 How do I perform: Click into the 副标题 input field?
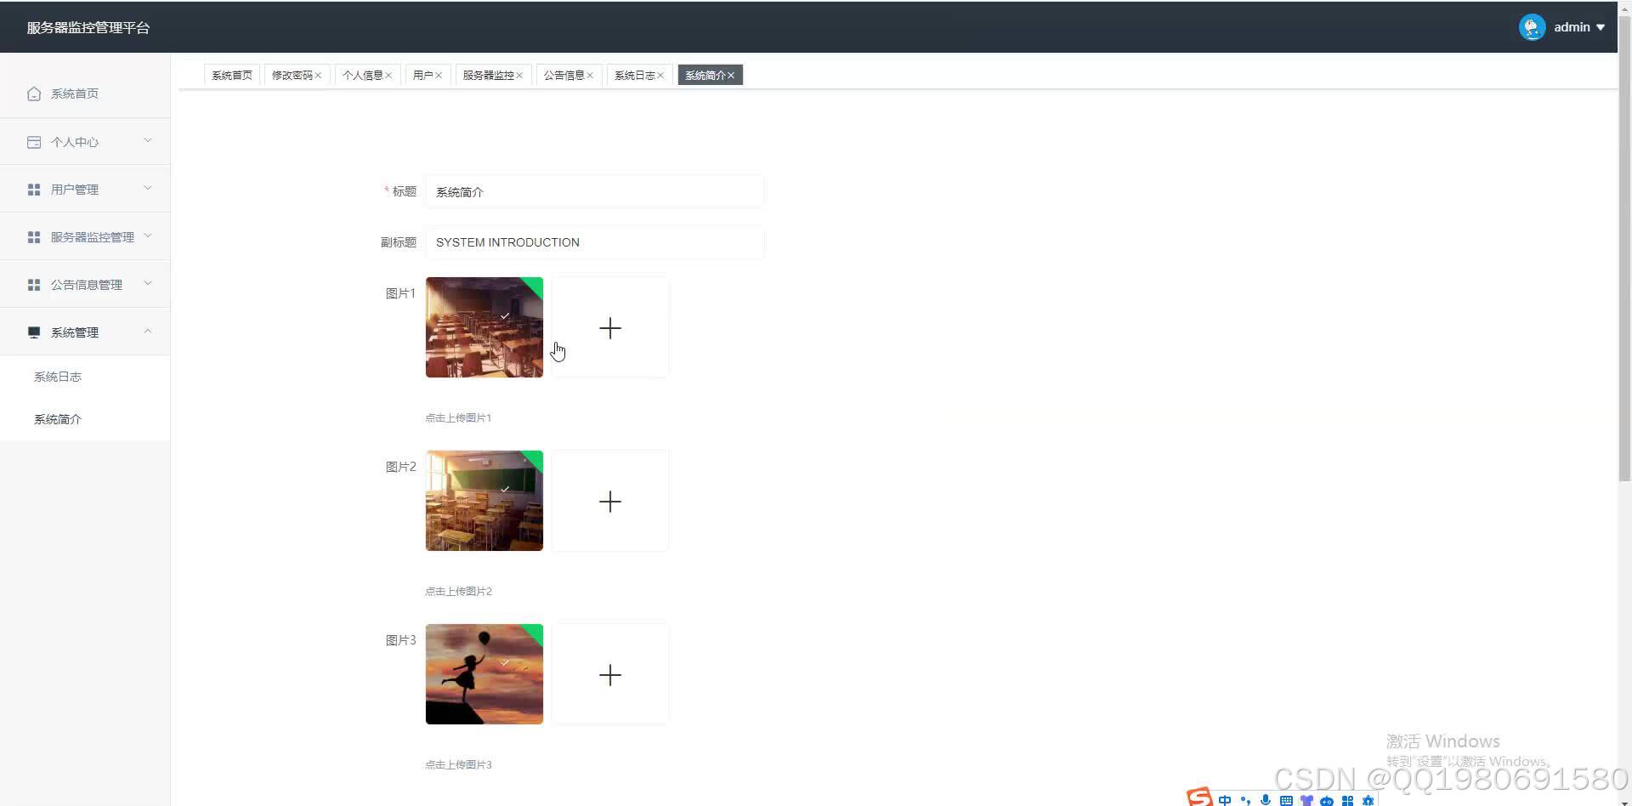[x=594, y=242]
